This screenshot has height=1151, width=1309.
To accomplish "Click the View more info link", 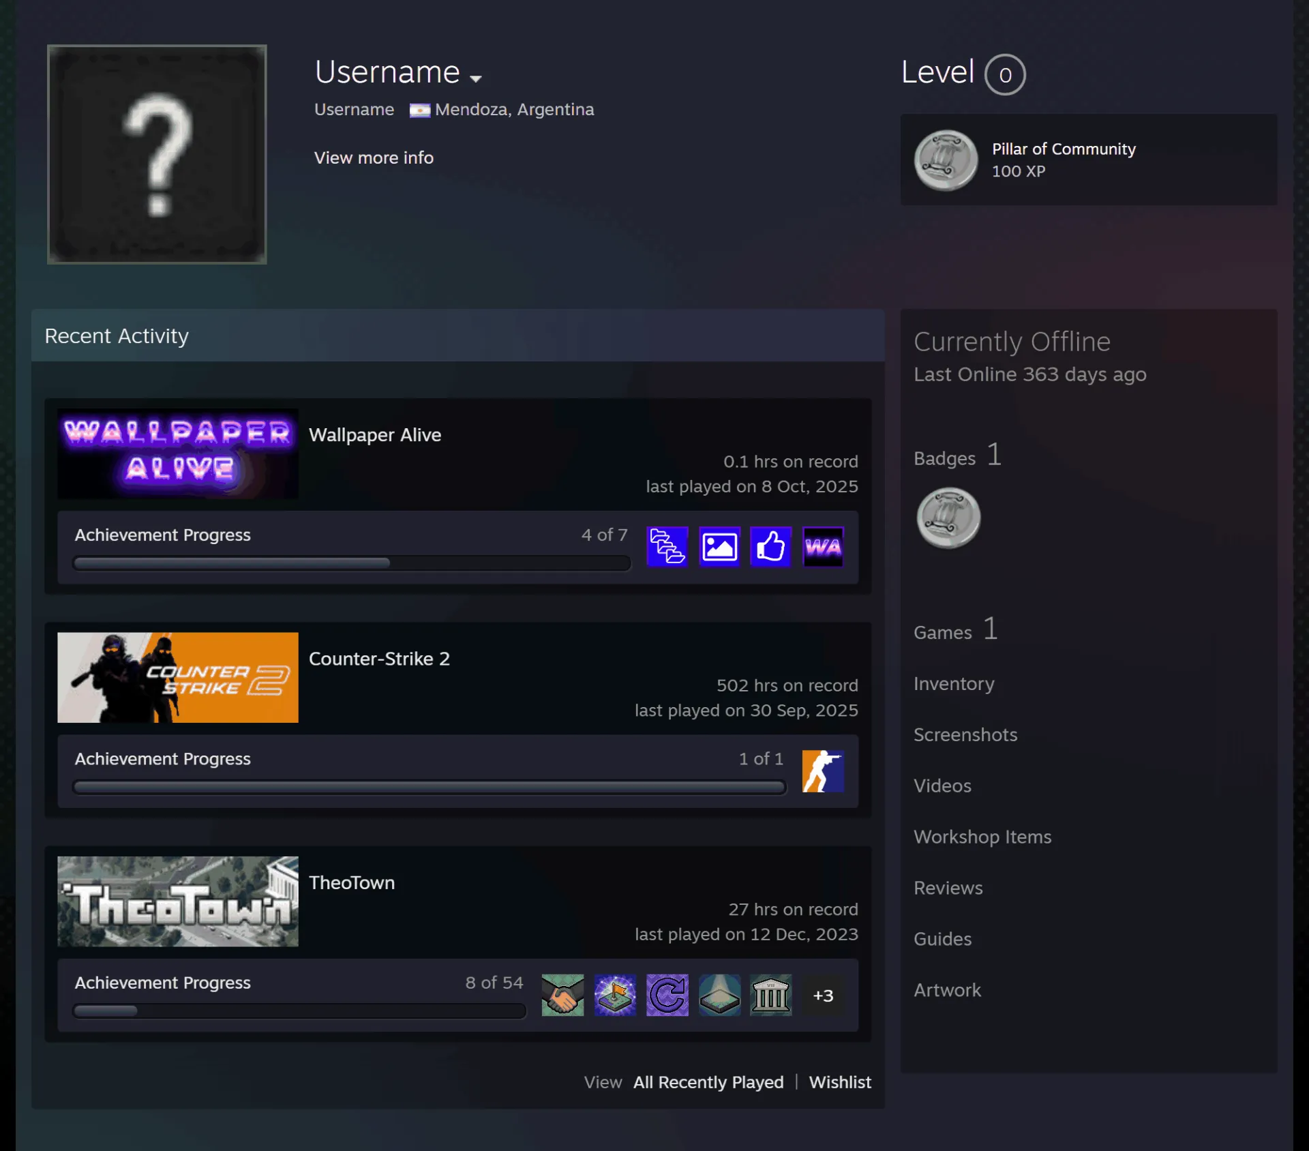I will (374, 158).
